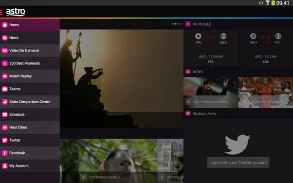Tap the Wi-Fi icon in status bar
Viewport: 293px width, 183px height.
tap(268, 3)
